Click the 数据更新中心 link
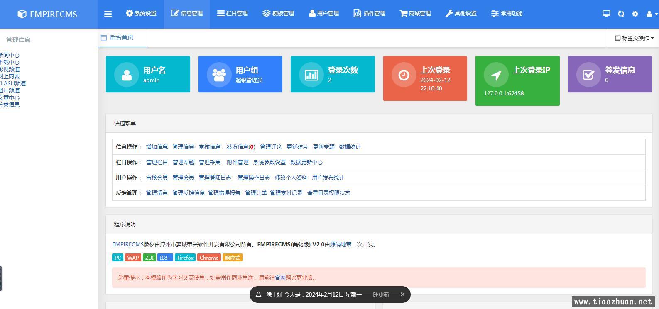This screenshot has height=309, width=659. 306,162
